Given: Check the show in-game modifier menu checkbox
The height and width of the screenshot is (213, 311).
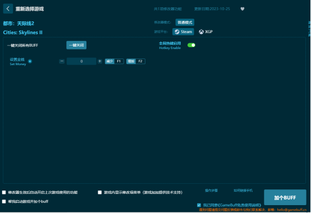Looking at the screenshot, I should 100,192.
